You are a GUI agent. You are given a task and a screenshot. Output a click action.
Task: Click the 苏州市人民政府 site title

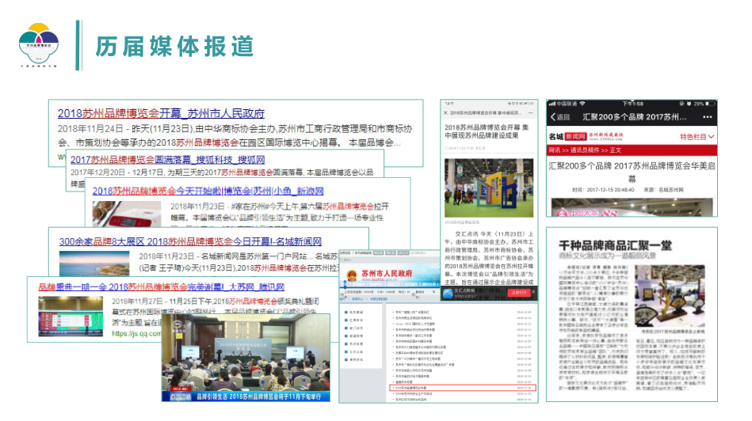pyautogui.click(x=387, y=273)
